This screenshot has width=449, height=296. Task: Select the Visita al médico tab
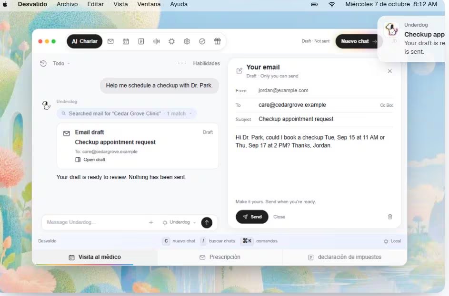point(95,257)
